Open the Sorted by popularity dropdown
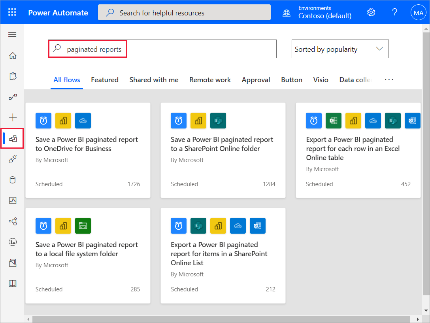The image size is (430, 323). (340, 49)
